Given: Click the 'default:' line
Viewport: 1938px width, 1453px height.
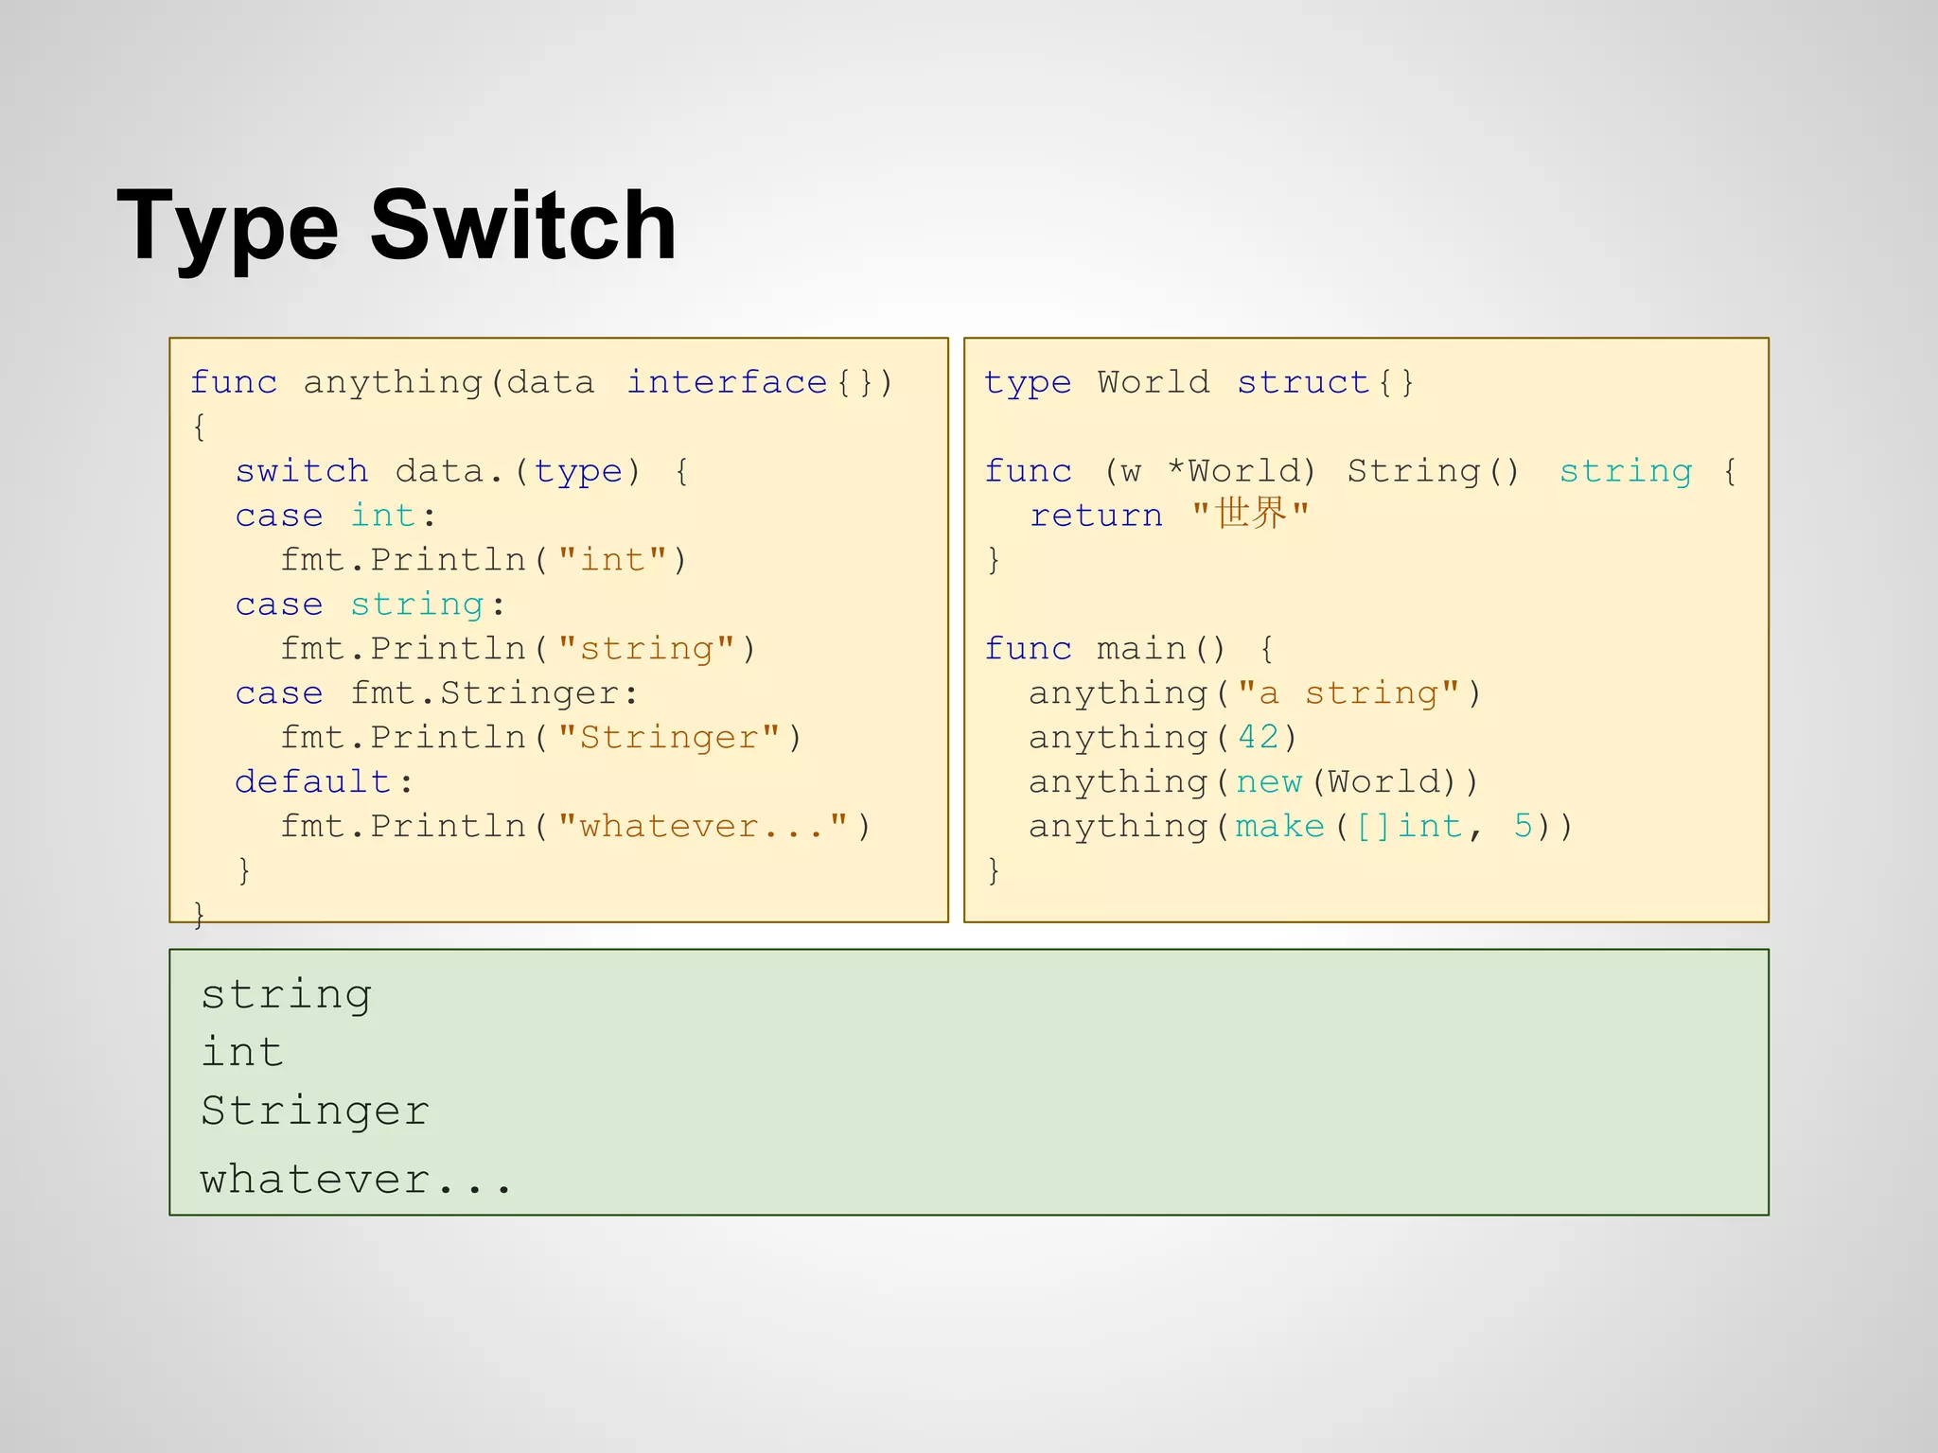Looking at the screenshot, I should click(325, 782).
